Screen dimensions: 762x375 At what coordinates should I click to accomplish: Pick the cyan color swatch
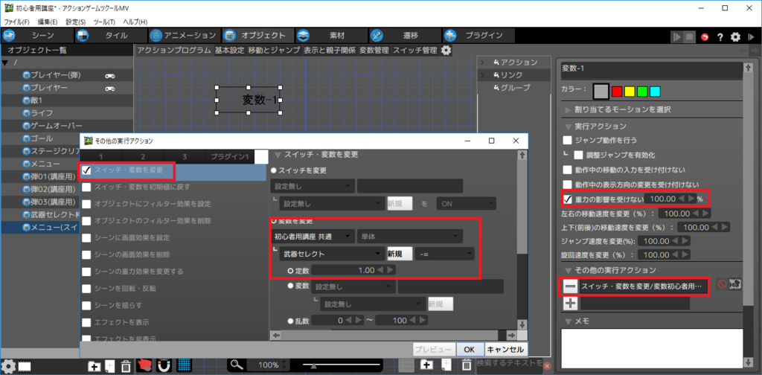pyautogui.click(x=655, y=92)
